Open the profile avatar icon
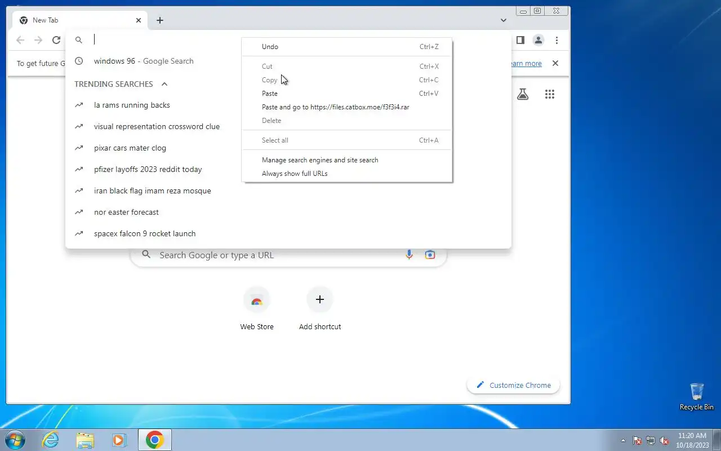The height and width of the screenshot is (451, 721). point(538,40)
